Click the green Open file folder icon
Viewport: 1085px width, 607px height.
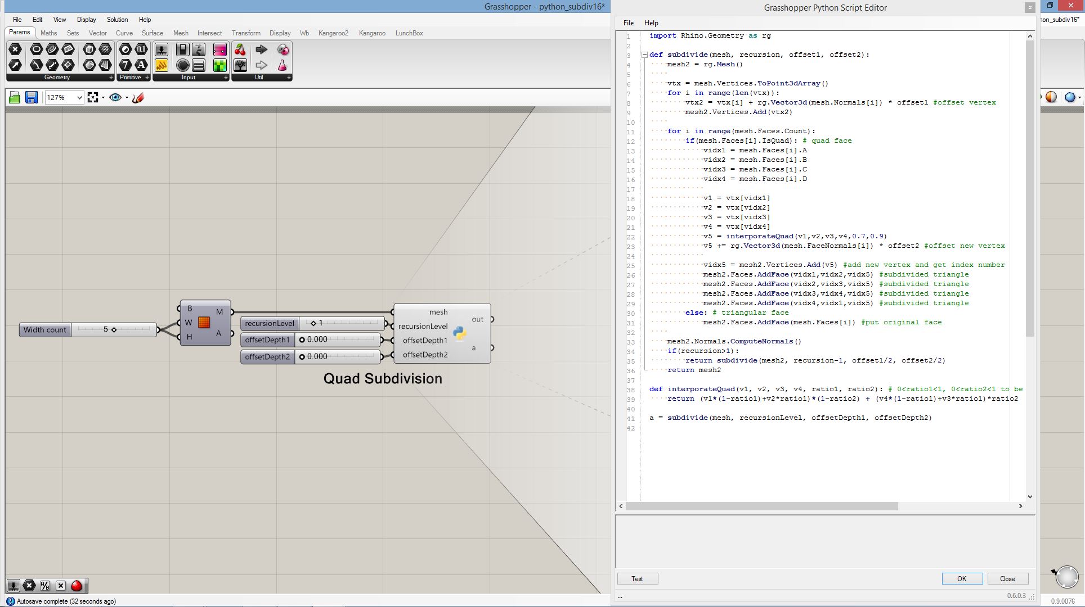pos(15,98)
